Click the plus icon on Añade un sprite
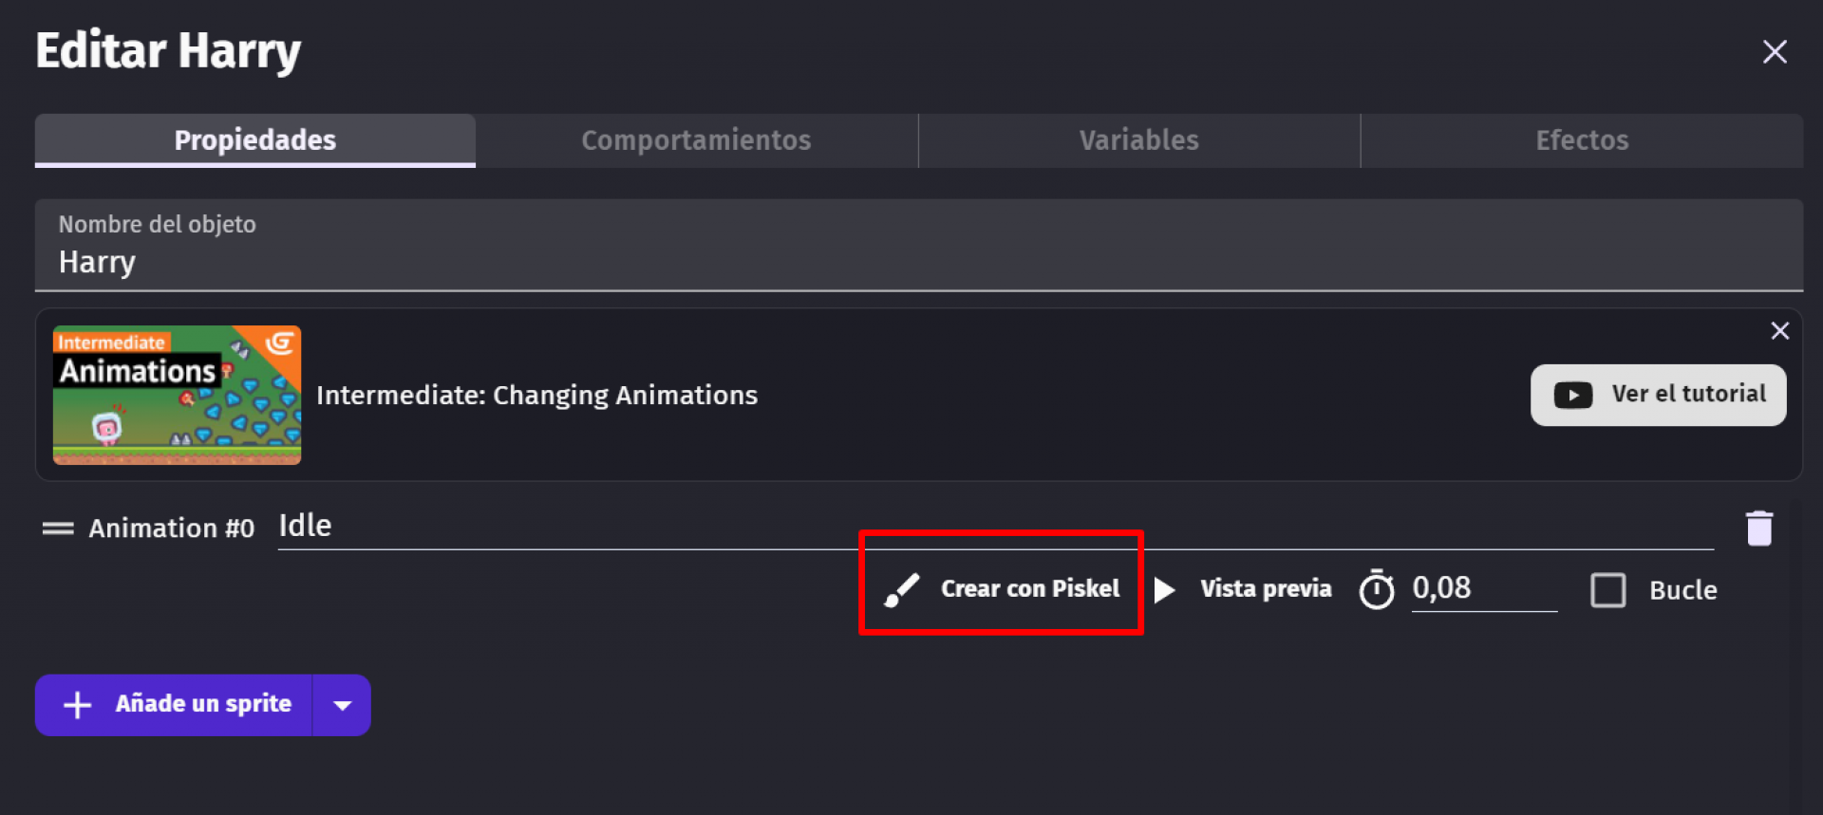 (x=78, y=705)
